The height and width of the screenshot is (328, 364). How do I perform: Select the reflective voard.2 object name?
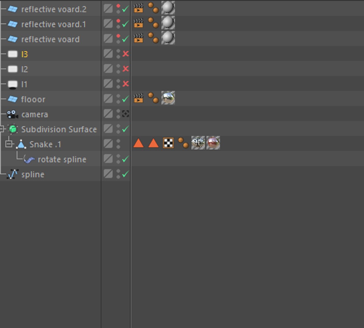click(x=54, y=9)
